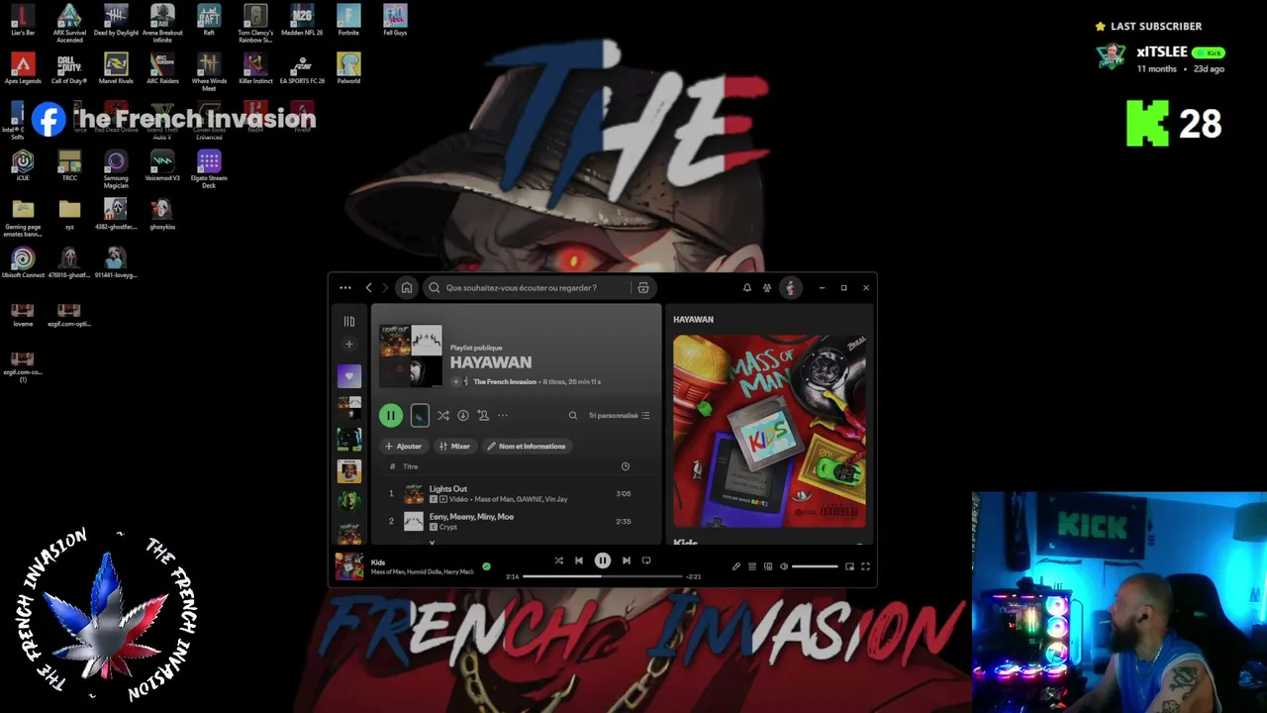Viewport: 1267px width, 713px height.
Task: Open more options for the HAYAWAN playlist
Action: click(503, 416)
